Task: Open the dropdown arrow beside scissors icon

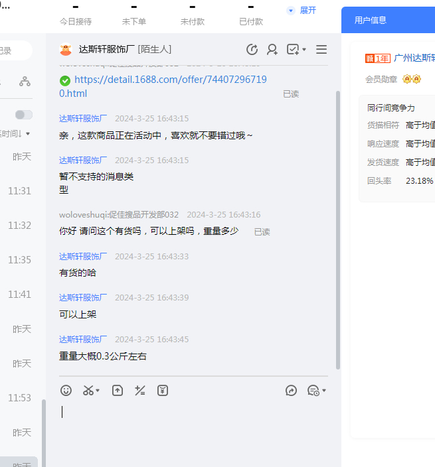Action: point(98,391)
